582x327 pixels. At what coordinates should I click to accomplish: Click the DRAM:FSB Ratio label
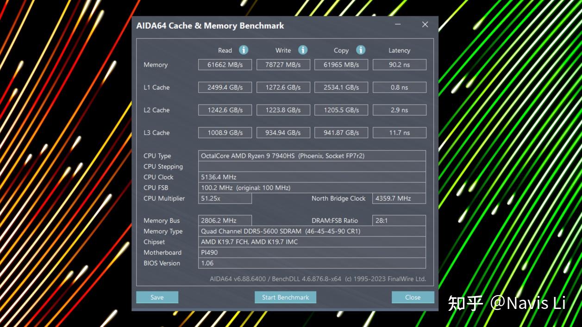pyautogui.click(x=335, y=221)
